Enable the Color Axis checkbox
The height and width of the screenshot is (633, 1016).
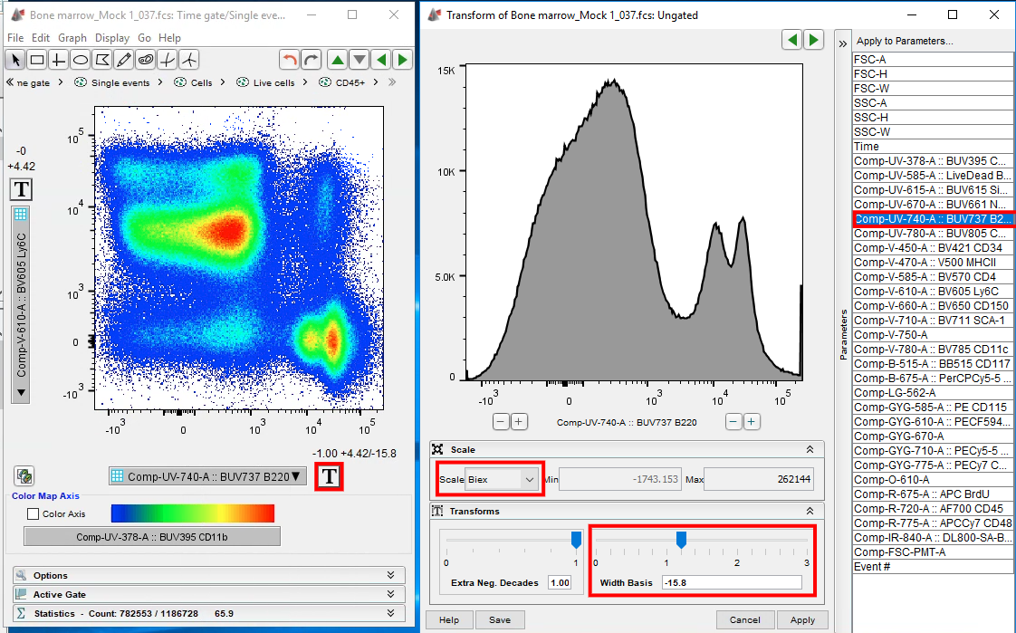coord(34,514)
